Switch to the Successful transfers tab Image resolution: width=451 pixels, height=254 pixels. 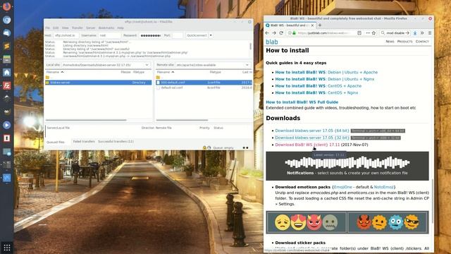pyautogui.click(x=116, y=141)
